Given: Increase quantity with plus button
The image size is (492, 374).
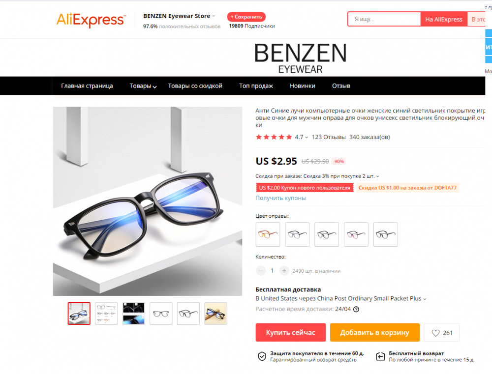Looking at the screenshot, I should [284, 271].
